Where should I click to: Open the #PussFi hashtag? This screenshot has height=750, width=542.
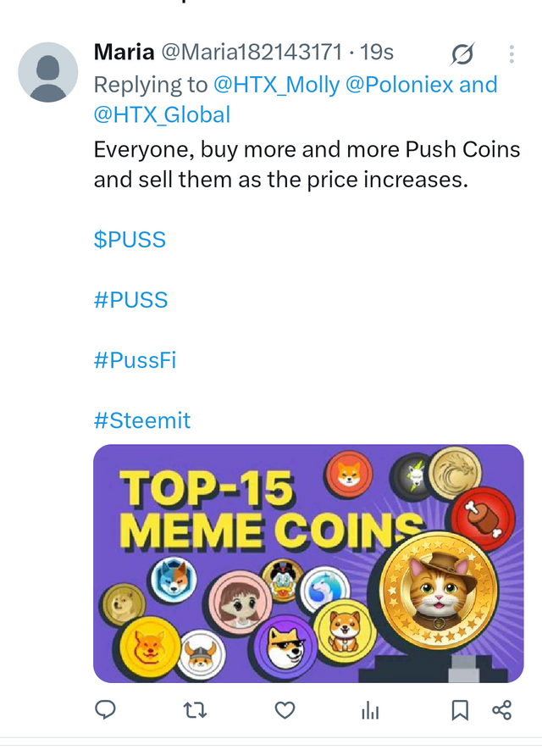pos(135,360)
